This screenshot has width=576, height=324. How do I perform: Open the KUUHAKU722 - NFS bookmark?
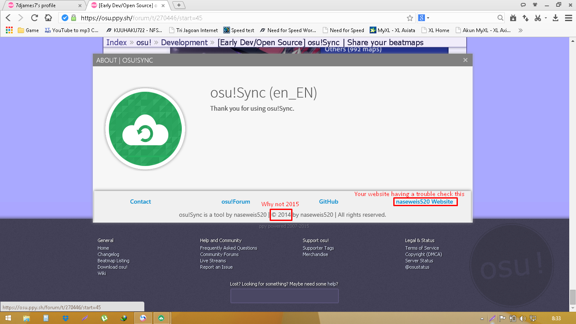135,30
